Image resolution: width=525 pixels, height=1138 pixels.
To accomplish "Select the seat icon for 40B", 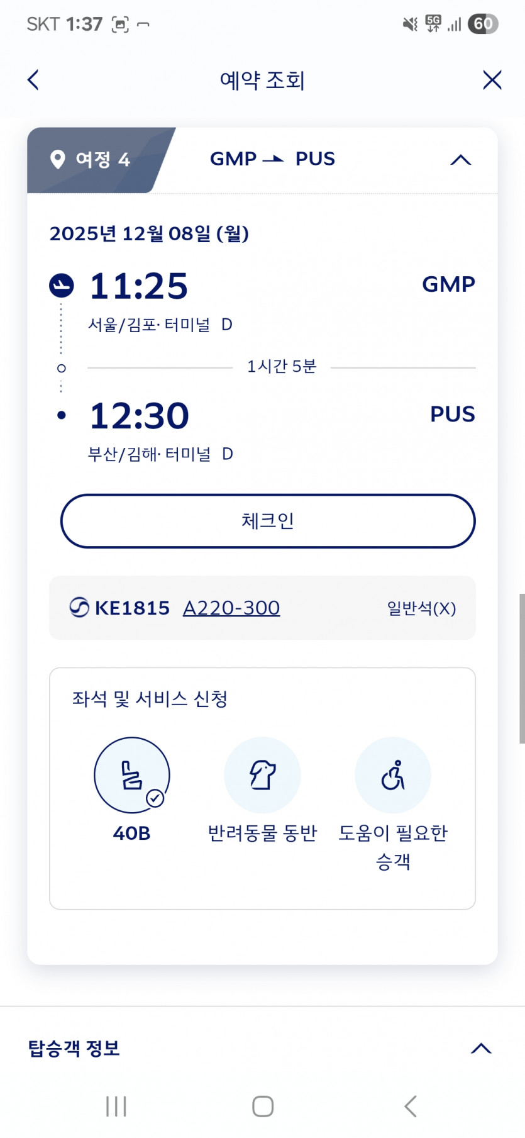I will pos(132,774).
